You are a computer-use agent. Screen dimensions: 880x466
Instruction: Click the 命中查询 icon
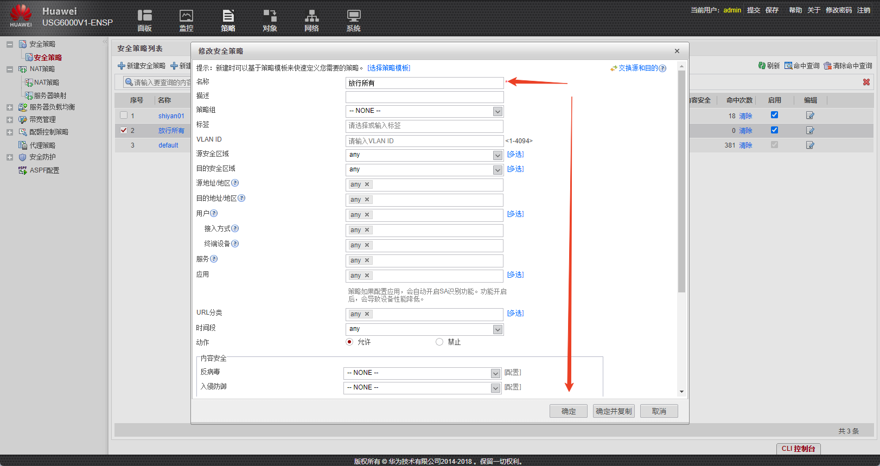tap(788, 66)
